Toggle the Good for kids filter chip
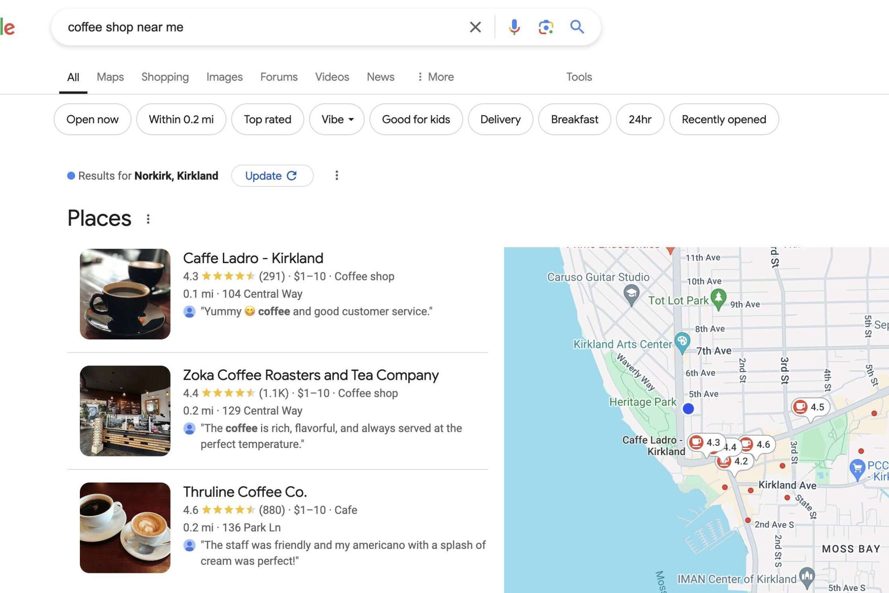The height and width of the screenshot is (593, 889). click(416, 119)
